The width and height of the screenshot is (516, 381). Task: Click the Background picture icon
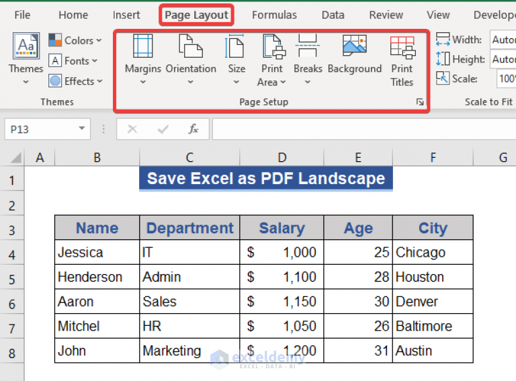pos(355,45)
